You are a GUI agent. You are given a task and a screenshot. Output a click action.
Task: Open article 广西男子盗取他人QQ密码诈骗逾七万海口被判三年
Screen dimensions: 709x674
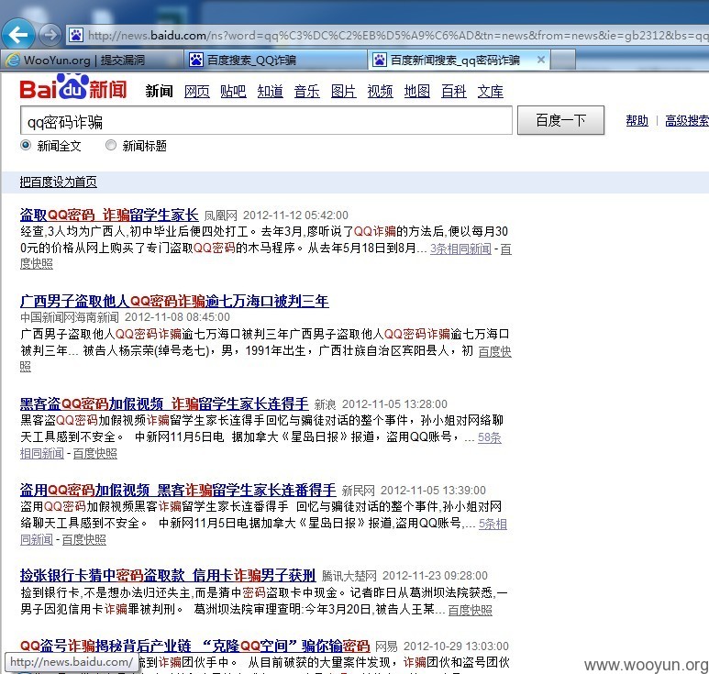[174, 301]
